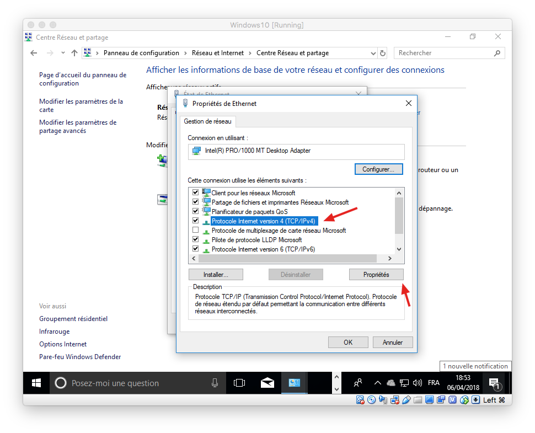535x433 pixels.
Task: Click the VirtualBox keyboard capture arrow icon
Action: (475, 400)
